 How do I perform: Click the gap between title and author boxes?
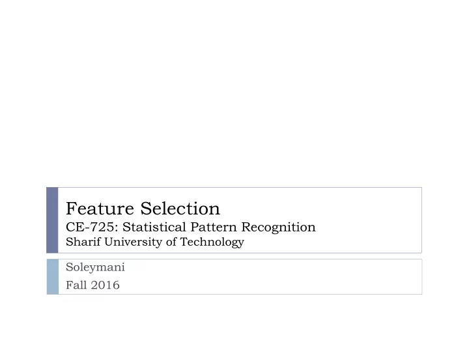click(x=234, y=256)
